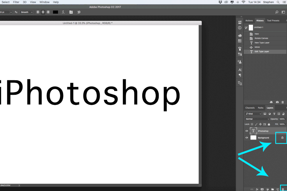The width and height of the screenshot is (287, 191).
Task: Open the Swatches panel grid icon
Action: 240,41
